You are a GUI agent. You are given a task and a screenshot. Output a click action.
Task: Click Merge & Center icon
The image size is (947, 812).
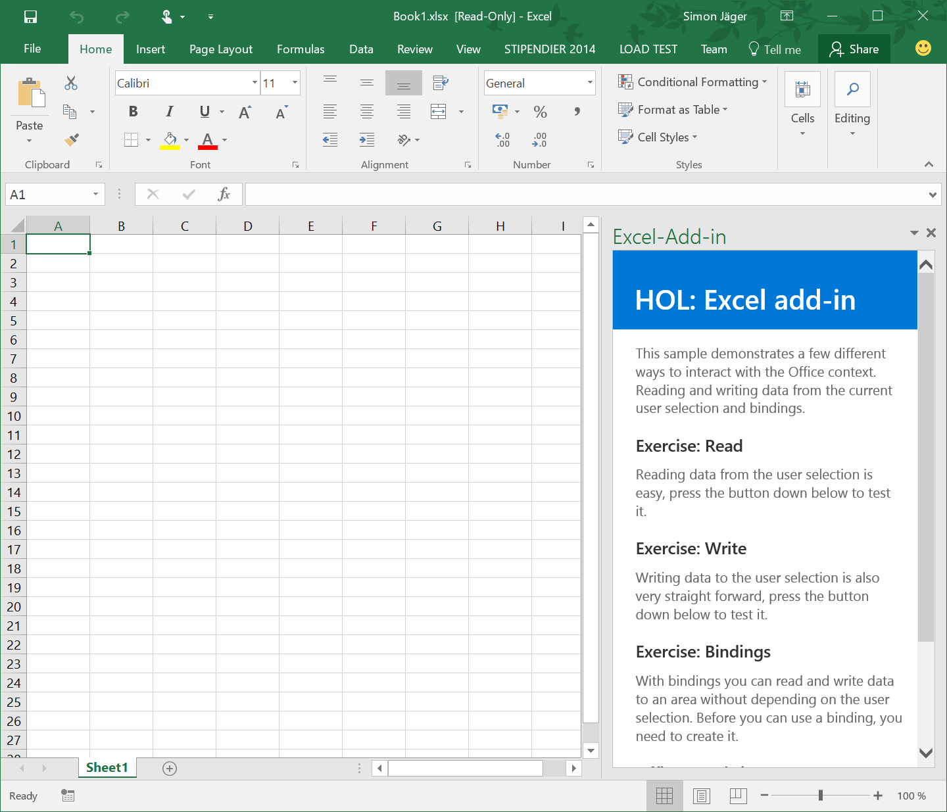click(439, 111)
